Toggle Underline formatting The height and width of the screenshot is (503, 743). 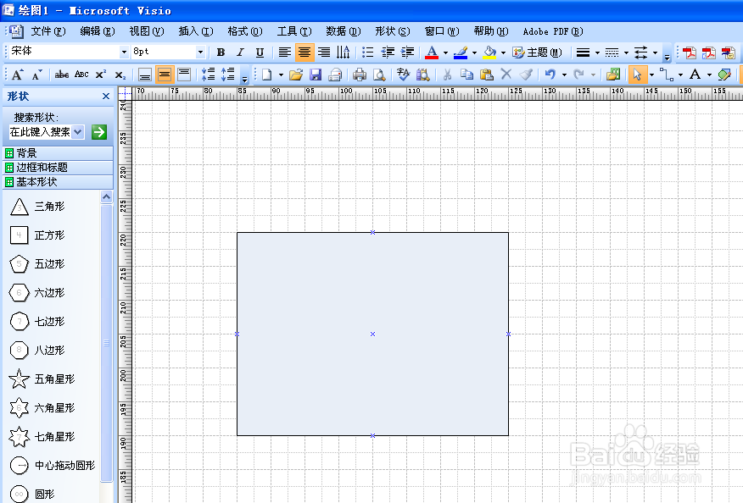tap(260, 53)
